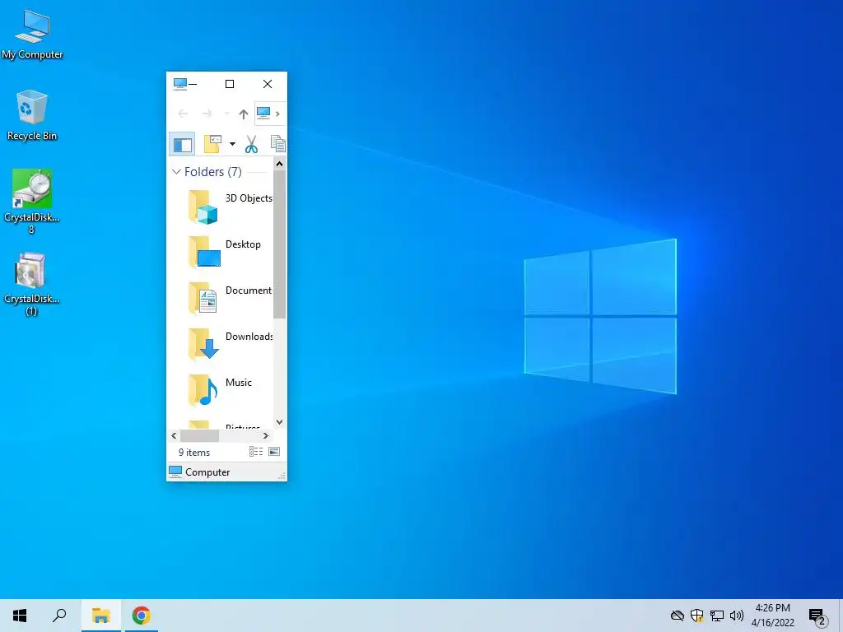Select the Music folder icon
Image resolution: width=843 pixels, height=632 pixels.
203,390
